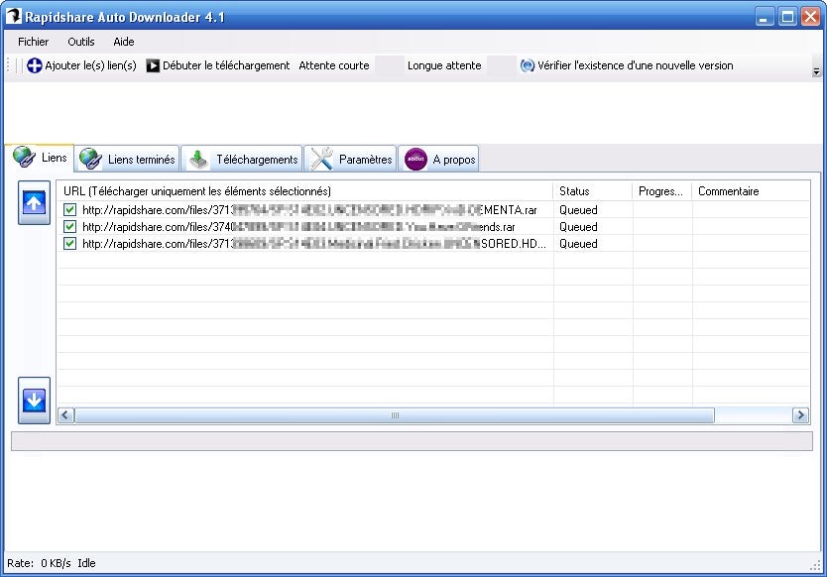Click the Paramètres wrench icon
Image resolution: width=827 pixels, height=577 pixels.
coord(321,159)
